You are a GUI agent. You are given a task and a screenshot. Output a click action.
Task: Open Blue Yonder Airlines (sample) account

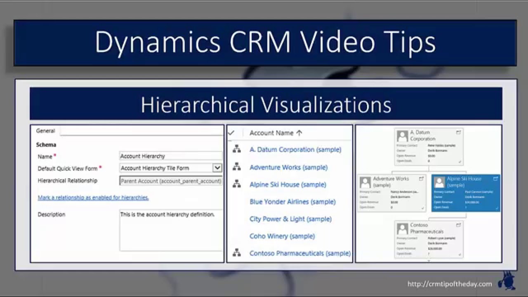pyautogui.click(x=292, y=202)
